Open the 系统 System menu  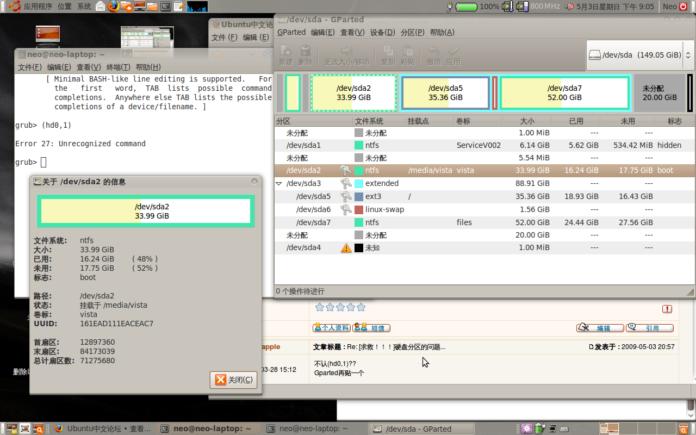click(x=84, y=7)
